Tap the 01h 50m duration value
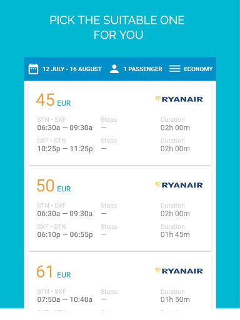 [x=175, y=299]
